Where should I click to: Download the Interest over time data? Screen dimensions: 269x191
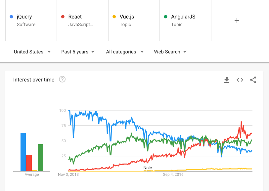tap(227, 80)
